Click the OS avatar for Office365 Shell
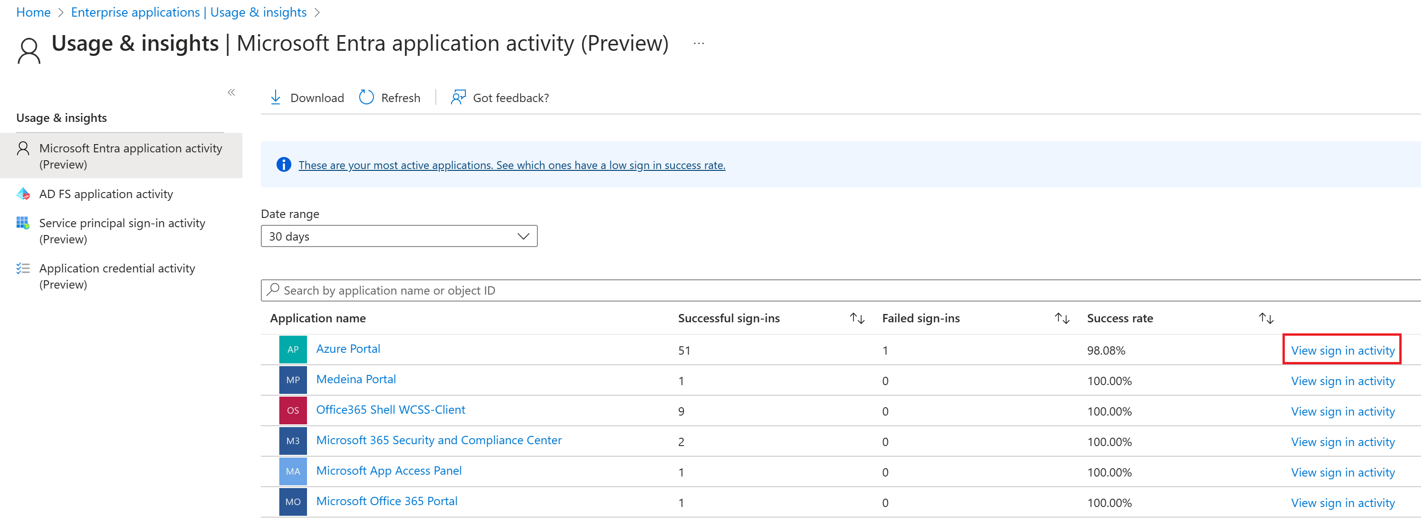This screenshot has height=525, width=1421. tap(293, 410)
